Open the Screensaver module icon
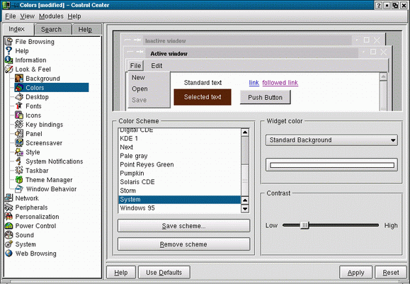410x284 pixels. click(x=19, y=143)
